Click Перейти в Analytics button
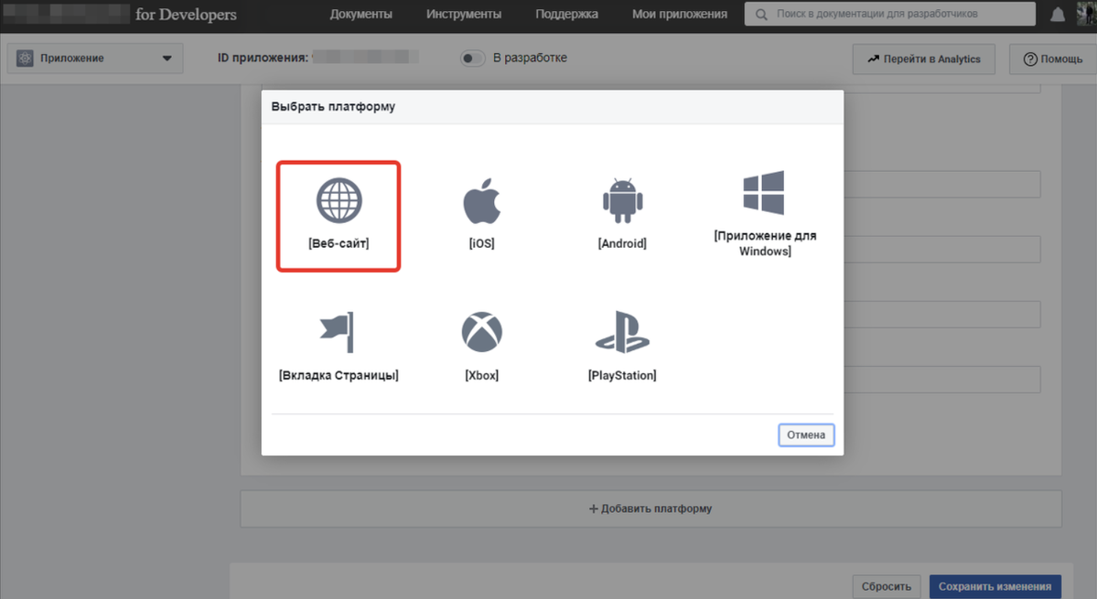Image resolution: width=1097 pixels, height=599 pixels. pyautogui.click(x=922, y=59)
